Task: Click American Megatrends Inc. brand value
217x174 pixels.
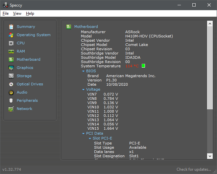Action: [131, 76]
